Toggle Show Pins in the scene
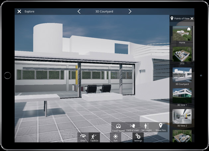The image size is (209, 151). coord(161,127)
